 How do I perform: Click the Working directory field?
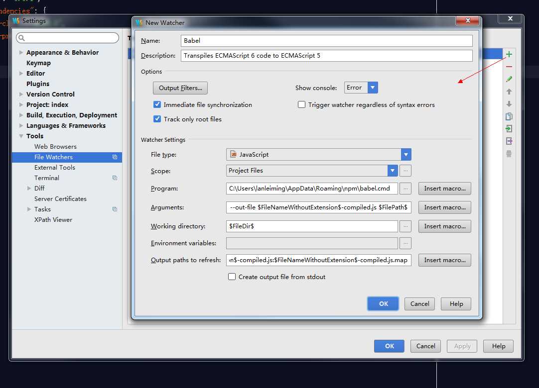click(x=312, y=226)
